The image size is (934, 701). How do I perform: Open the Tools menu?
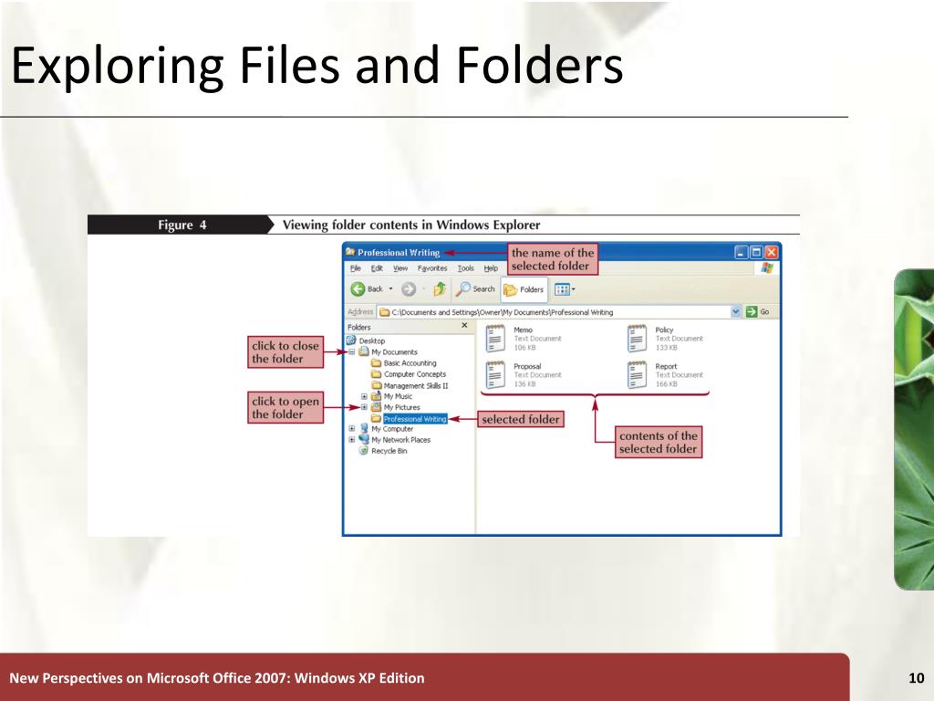tap(466, 268)
